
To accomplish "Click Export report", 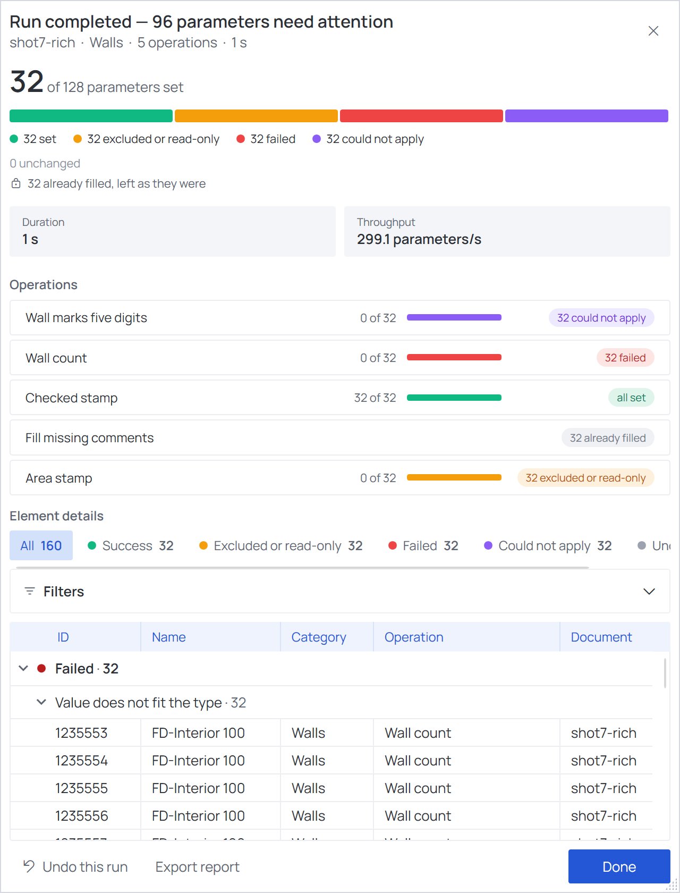I will (198, 867).
